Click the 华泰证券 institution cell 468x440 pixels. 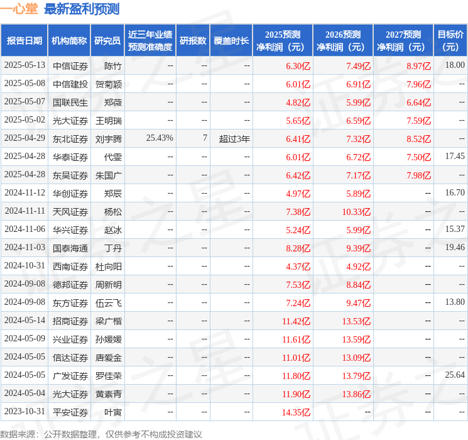(x=70, y=157)
